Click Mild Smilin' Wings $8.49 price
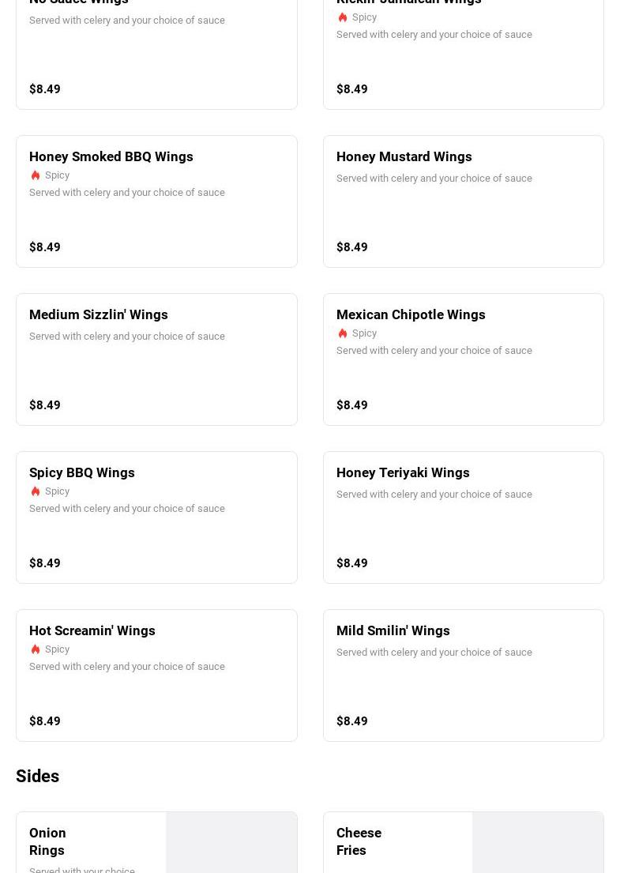This screenshot has height=873, width=620. [352, 721]
